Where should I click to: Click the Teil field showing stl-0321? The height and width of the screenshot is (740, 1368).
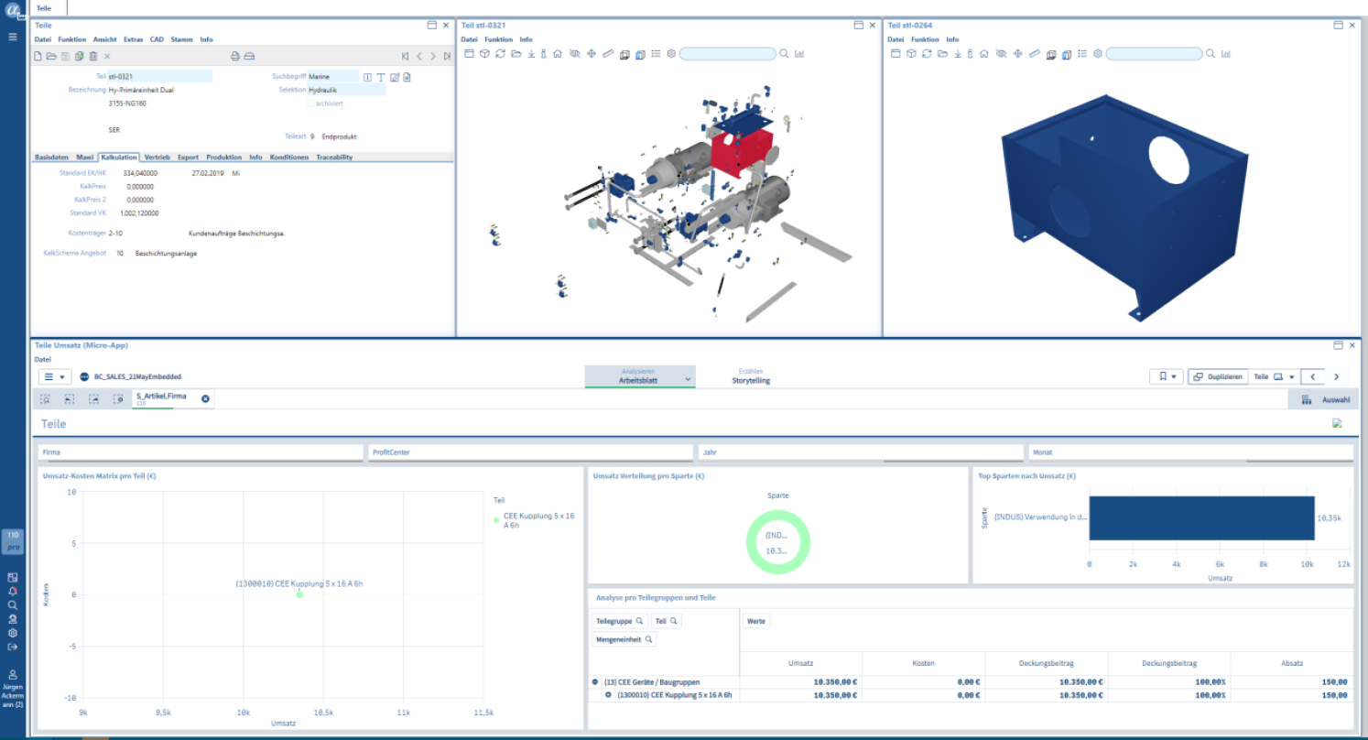point(160,77)
